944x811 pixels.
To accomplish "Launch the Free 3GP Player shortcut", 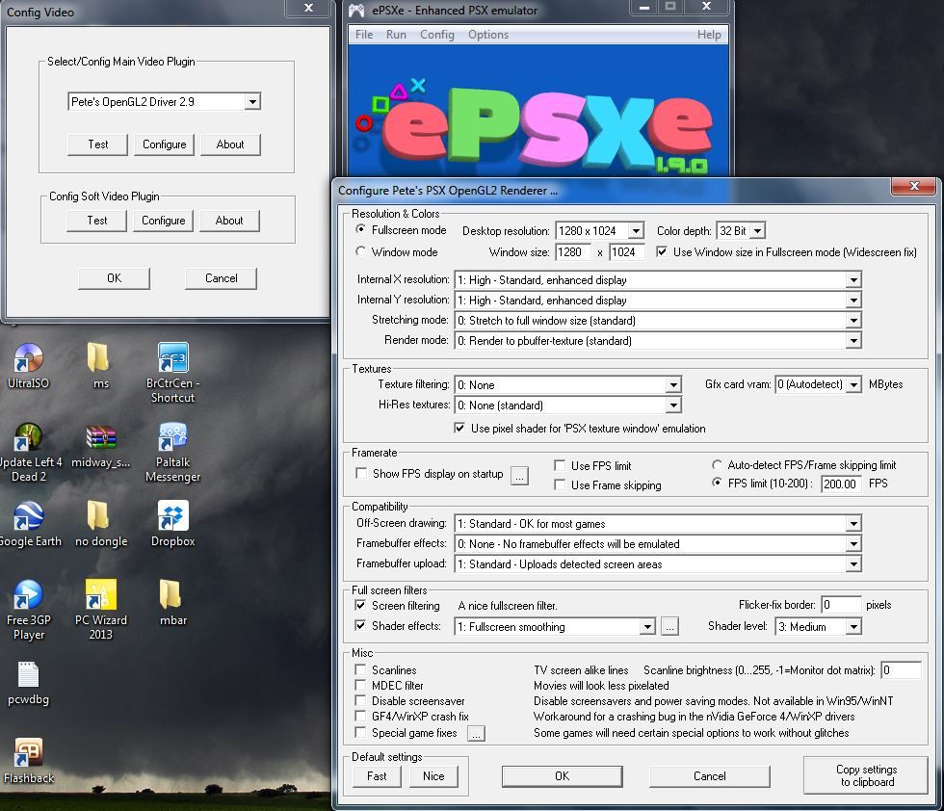I will (28, 597).
